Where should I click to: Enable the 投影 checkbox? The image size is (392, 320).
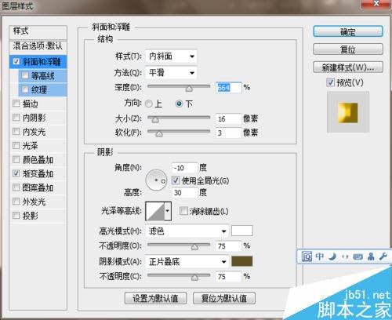click(x=16, y=216)
